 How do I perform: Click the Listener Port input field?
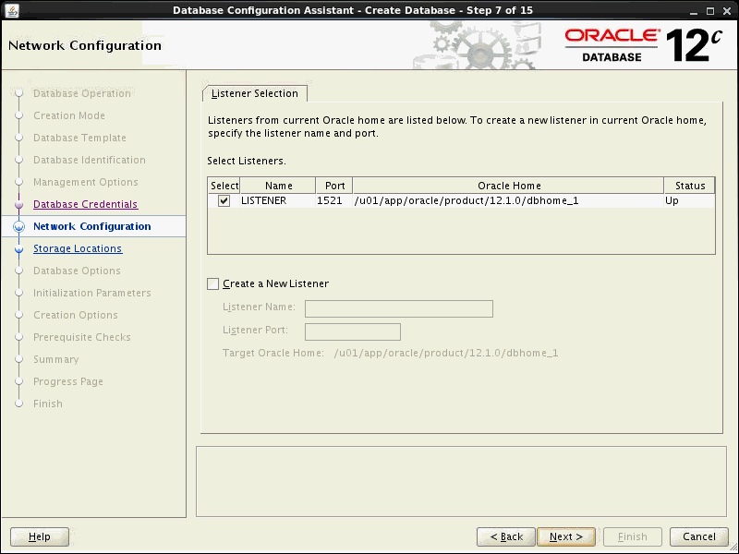(x=353, y=331)
